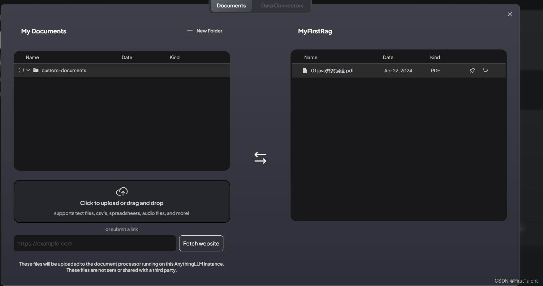Select the custom-documents folder name

click(64, 70)
